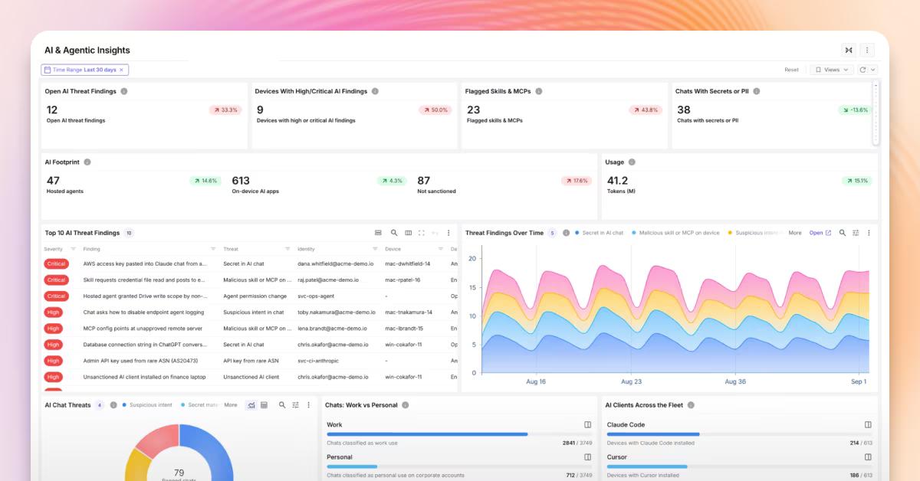Open the dashboard kebab menu in header
Viewport: 920px width, 481px height.
867,50
